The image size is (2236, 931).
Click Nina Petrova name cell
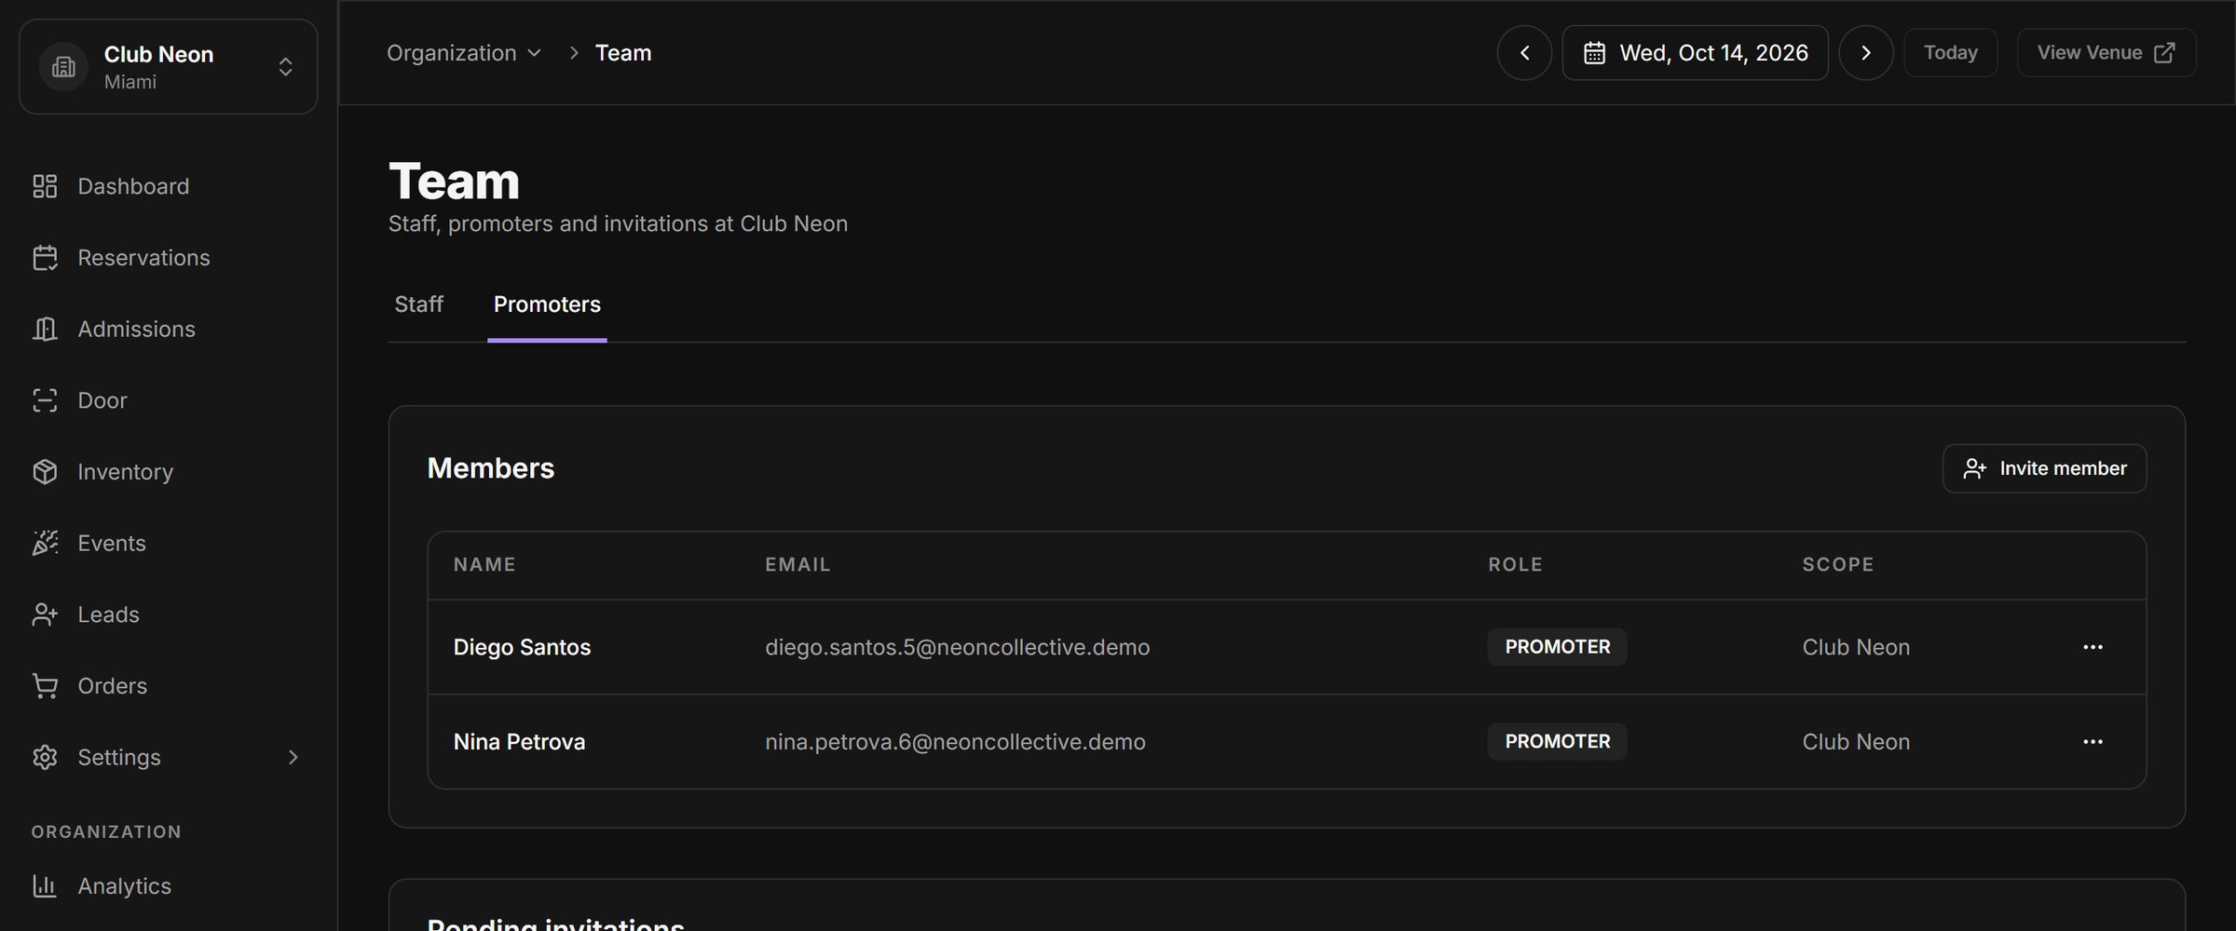pos(519,742)
